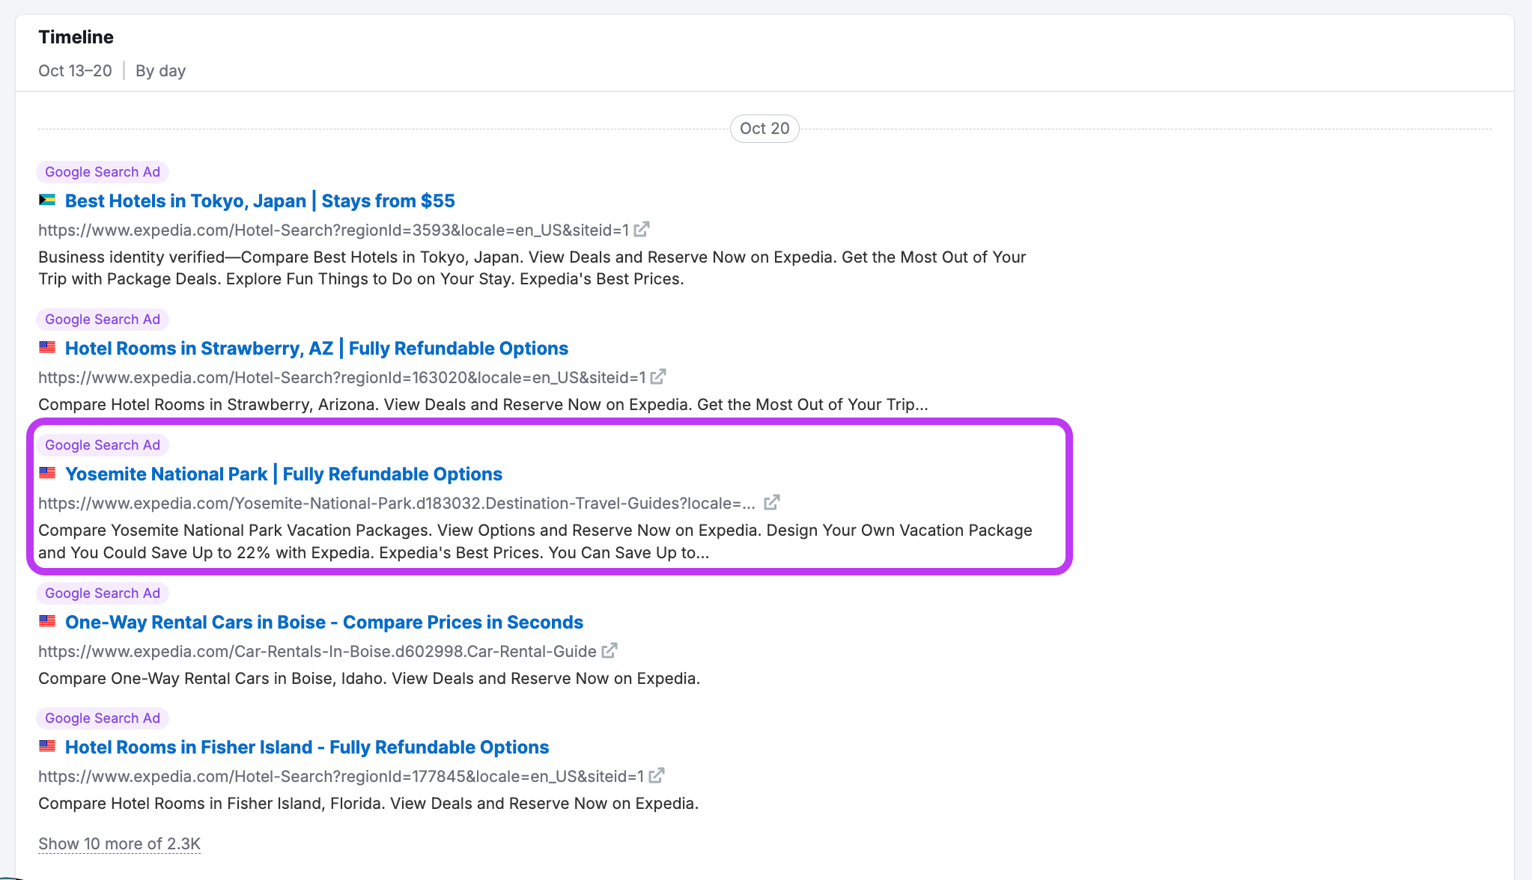1532x880 pixels.
Task: Click the Bahamas flag on the Tokyo ad
Action: [x=47, y=199]
